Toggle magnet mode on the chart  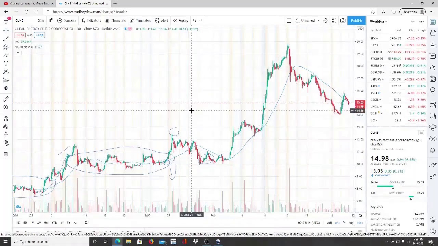[x=6, y=119]
